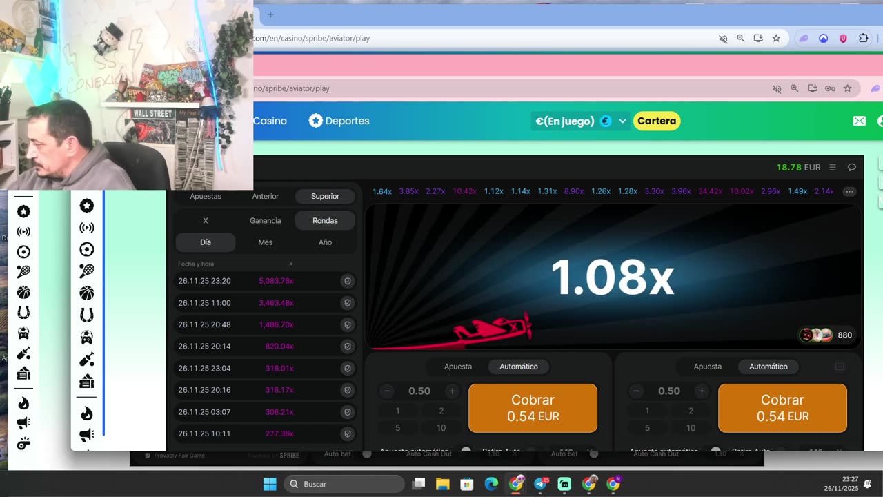
Task: Set the left bet to quick amount 10
Action: point(441,428)
